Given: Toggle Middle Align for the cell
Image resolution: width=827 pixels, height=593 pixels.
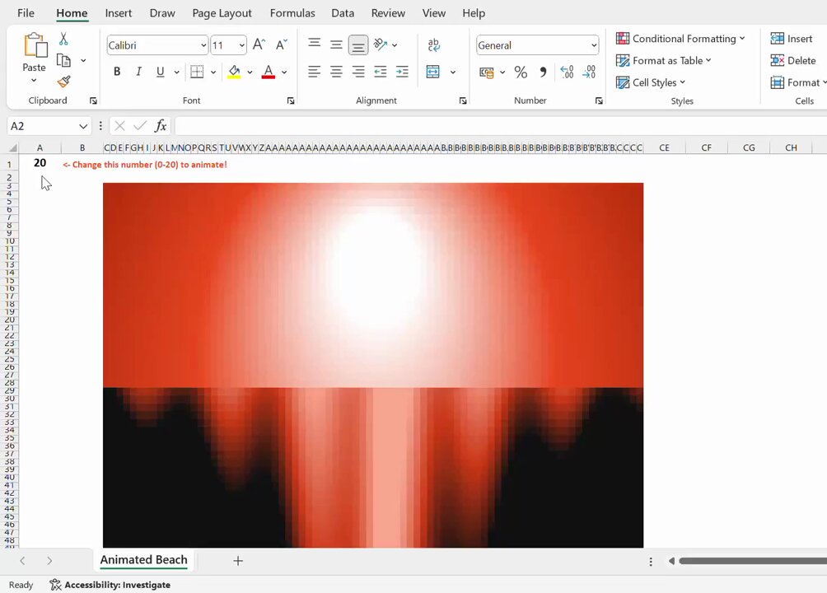Looking at the screenshot, I should 336,44.
